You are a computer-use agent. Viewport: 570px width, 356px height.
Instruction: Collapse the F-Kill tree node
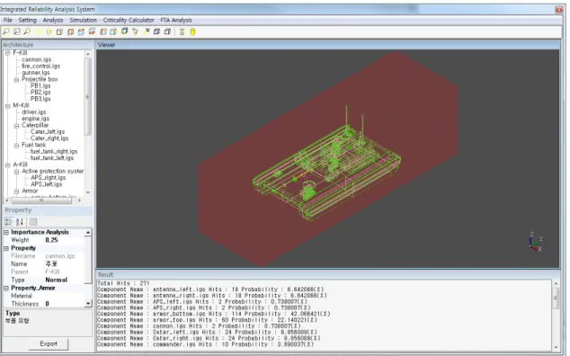click(x=7, y=53)
